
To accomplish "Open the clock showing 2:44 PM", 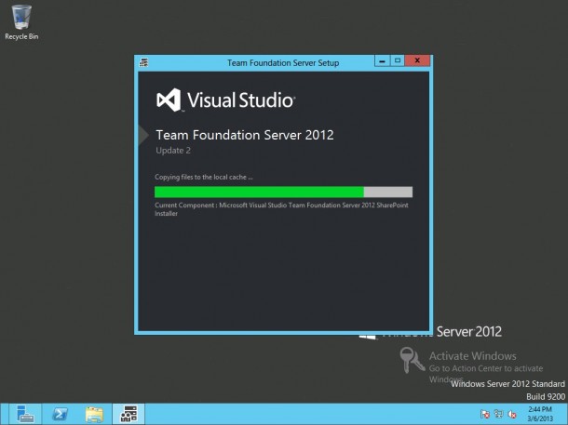I will tap(540, 409).
